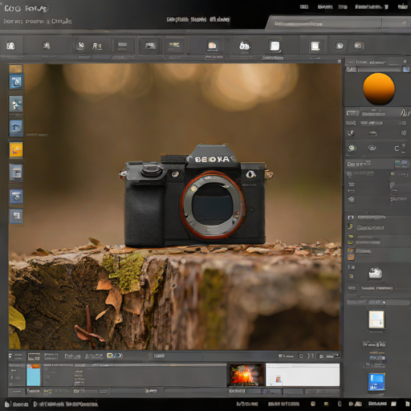Expand the section header below the round icons row

(x=369, y=164)
